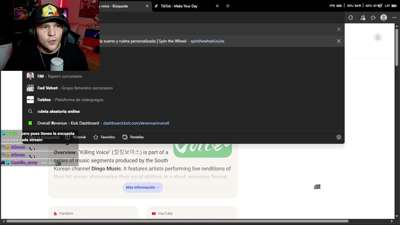Click the small frog emote on the page
400x225 pixels.
(317, 187)
